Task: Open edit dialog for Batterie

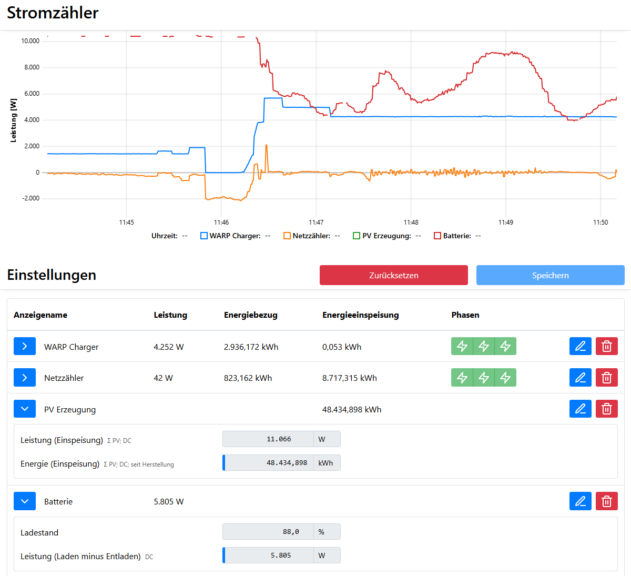Action: coord(580,501)
